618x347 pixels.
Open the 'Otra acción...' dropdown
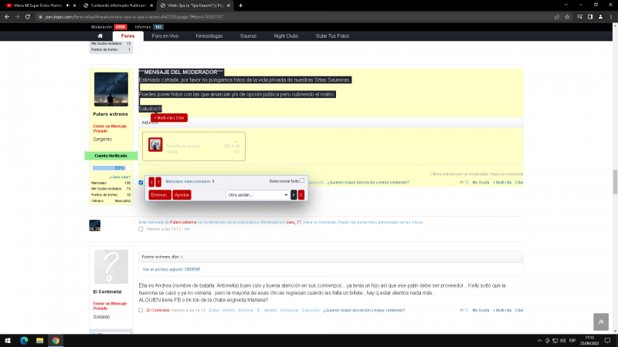(256, 195)
